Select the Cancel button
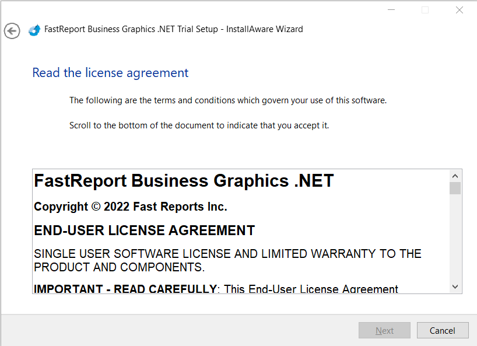The height and width of the screenshot is (346, 477). coord(443,330)
